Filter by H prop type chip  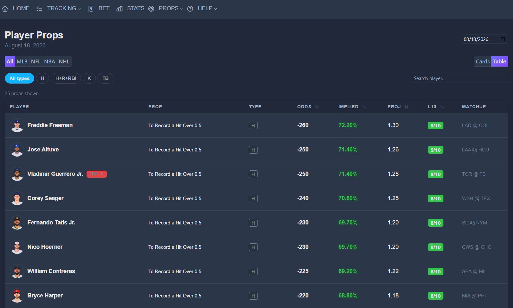click(x=42, y=78)
